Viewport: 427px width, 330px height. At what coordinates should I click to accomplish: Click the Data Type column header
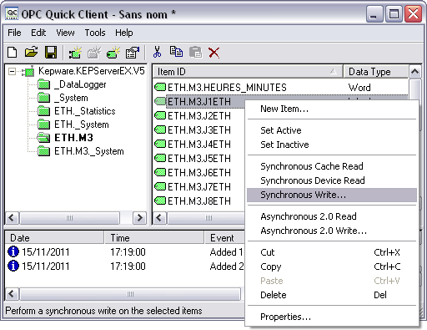[x=376, y=72]
